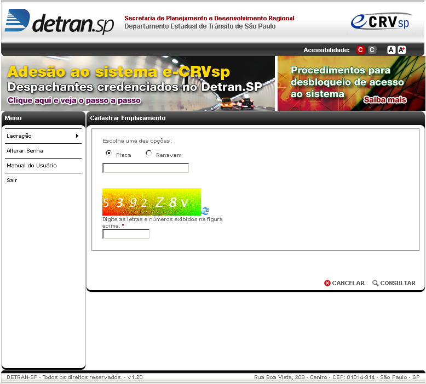Click 'Escolha uma das opções:' label
The height and width of the screenshot is (384, 426).
click(x=137, y=141)
